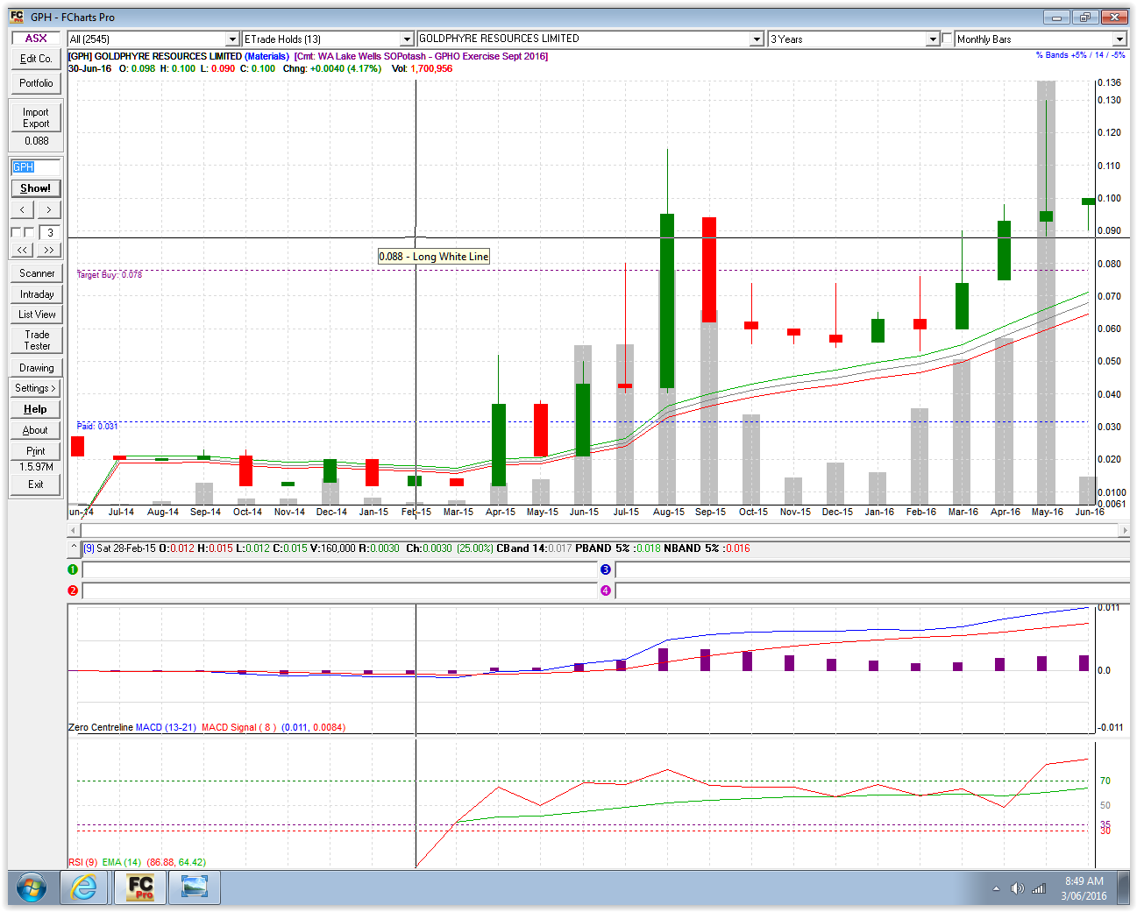This screenshot has width=1137, height=912.
Task: Click the 0.088 - Long White Line tooltip
Action: coord(434,257)
